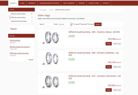This screenshot has height=95, width=138.
Task: Enable the In stock checkbox
Action: pyautogui.click(x=73, y=24)
